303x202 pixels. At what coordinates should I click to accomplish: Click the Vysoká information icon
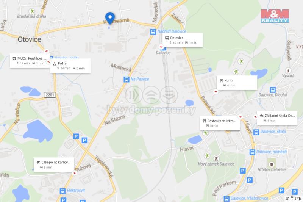[288, 70]
